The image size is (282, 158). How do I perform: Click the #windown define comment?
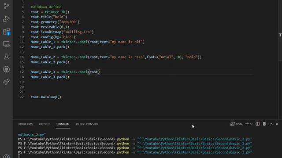46,7
